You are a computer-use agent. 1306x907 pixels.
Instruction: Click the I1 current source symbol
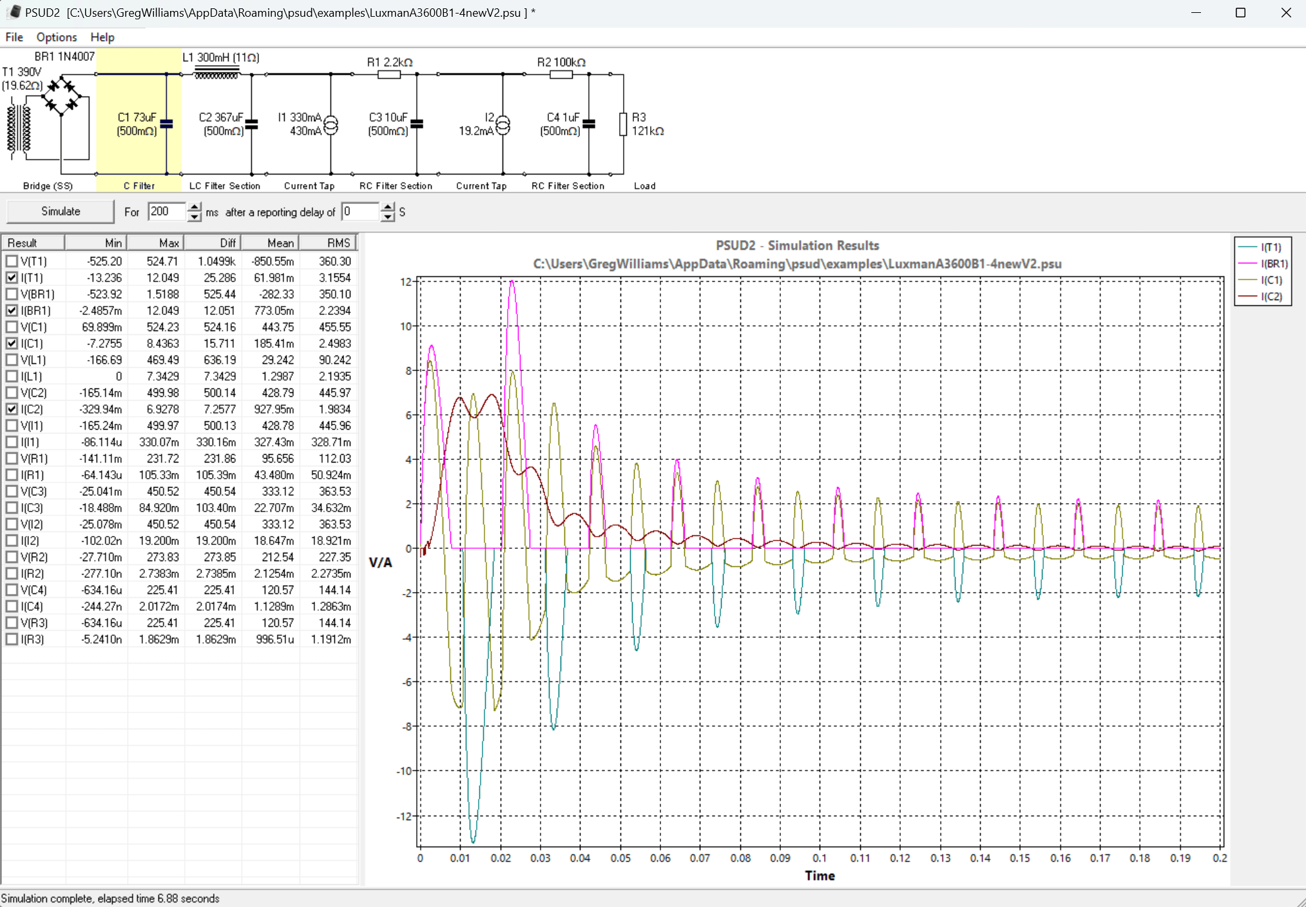point(331,124)
